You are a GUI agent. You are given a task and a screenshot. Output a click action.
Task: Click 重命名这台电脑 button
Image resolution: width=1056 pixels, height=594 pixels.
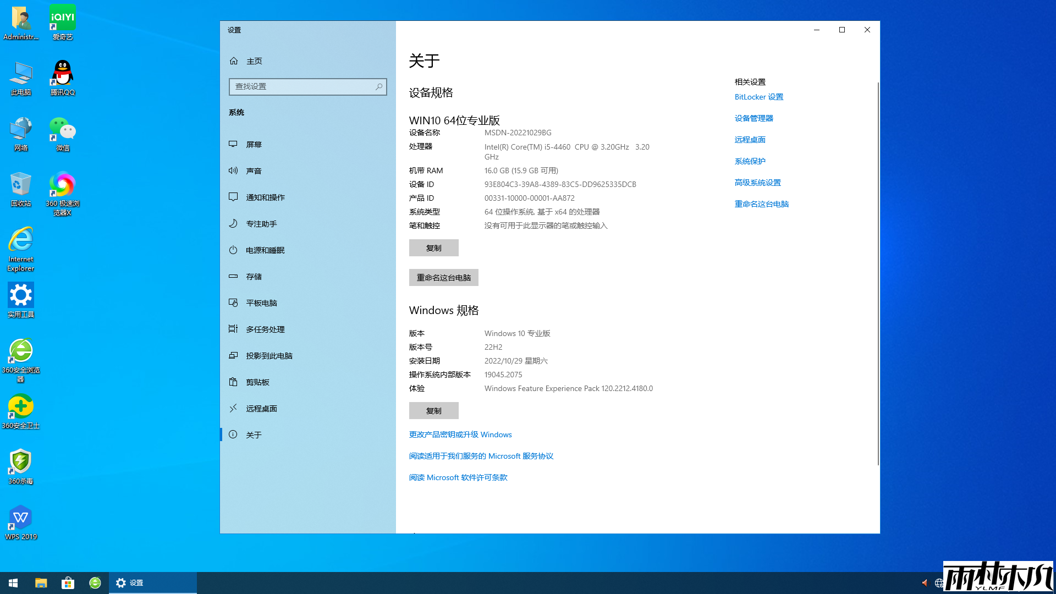coord(443,277)
